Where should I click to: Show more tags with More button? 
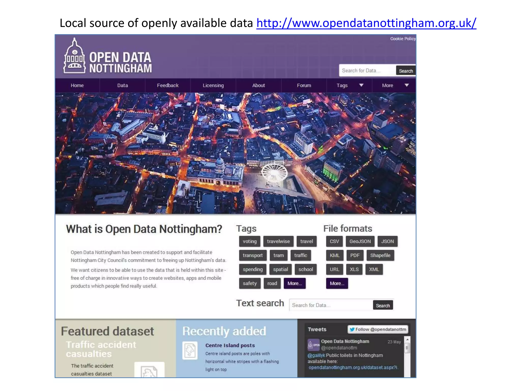[295, 283]
